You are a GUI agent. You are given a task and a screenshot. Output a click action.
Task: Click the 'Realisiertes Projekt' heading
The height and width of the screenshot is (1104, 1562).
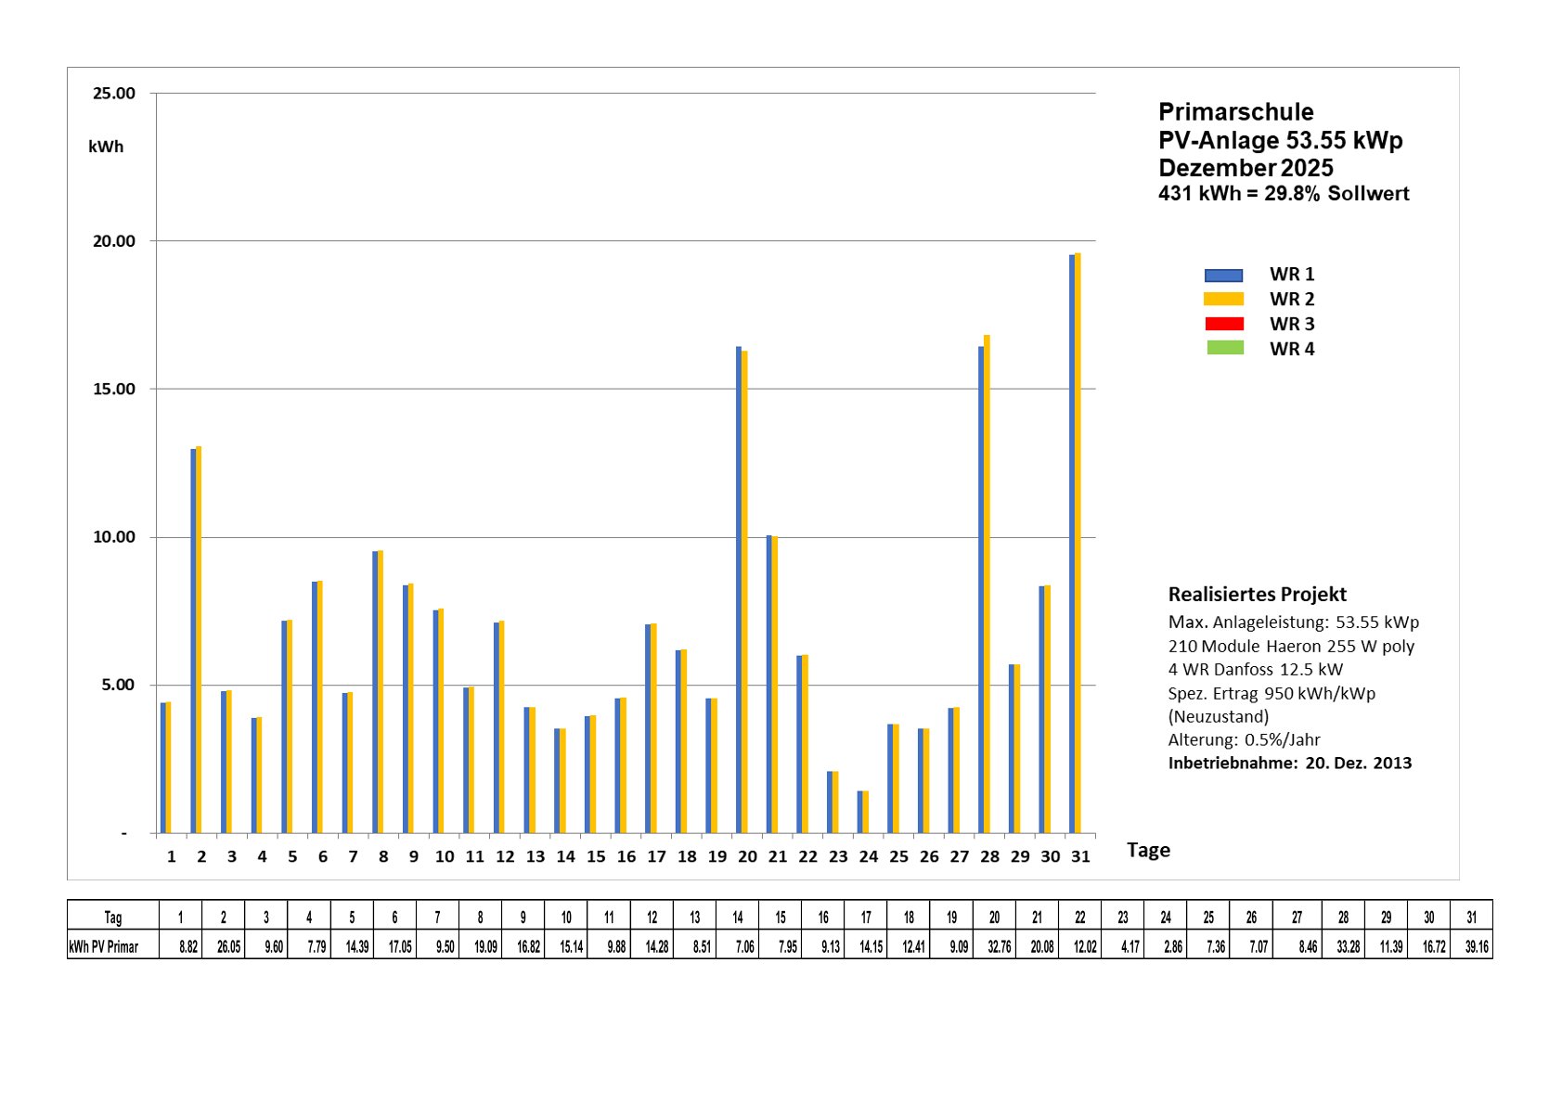tap(1257, 595)
